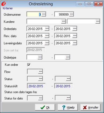104x113 pixels.
Task: Open date picker for Rev. dato from
Action: coord(47,36)
